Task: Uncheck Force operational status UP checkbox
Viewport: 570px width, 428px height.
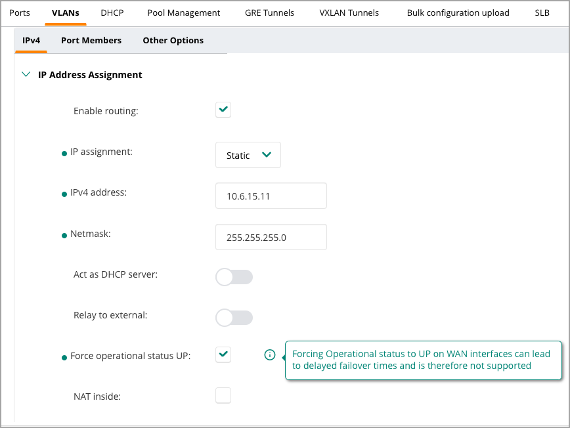Action: pyautogui.click(x=223, y=354)
